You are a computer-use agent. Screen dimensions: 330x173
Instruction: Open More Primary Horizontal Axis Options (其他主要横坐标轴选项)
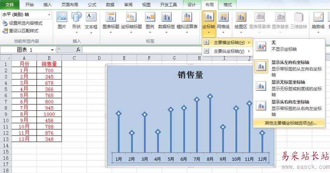(289, 123)
